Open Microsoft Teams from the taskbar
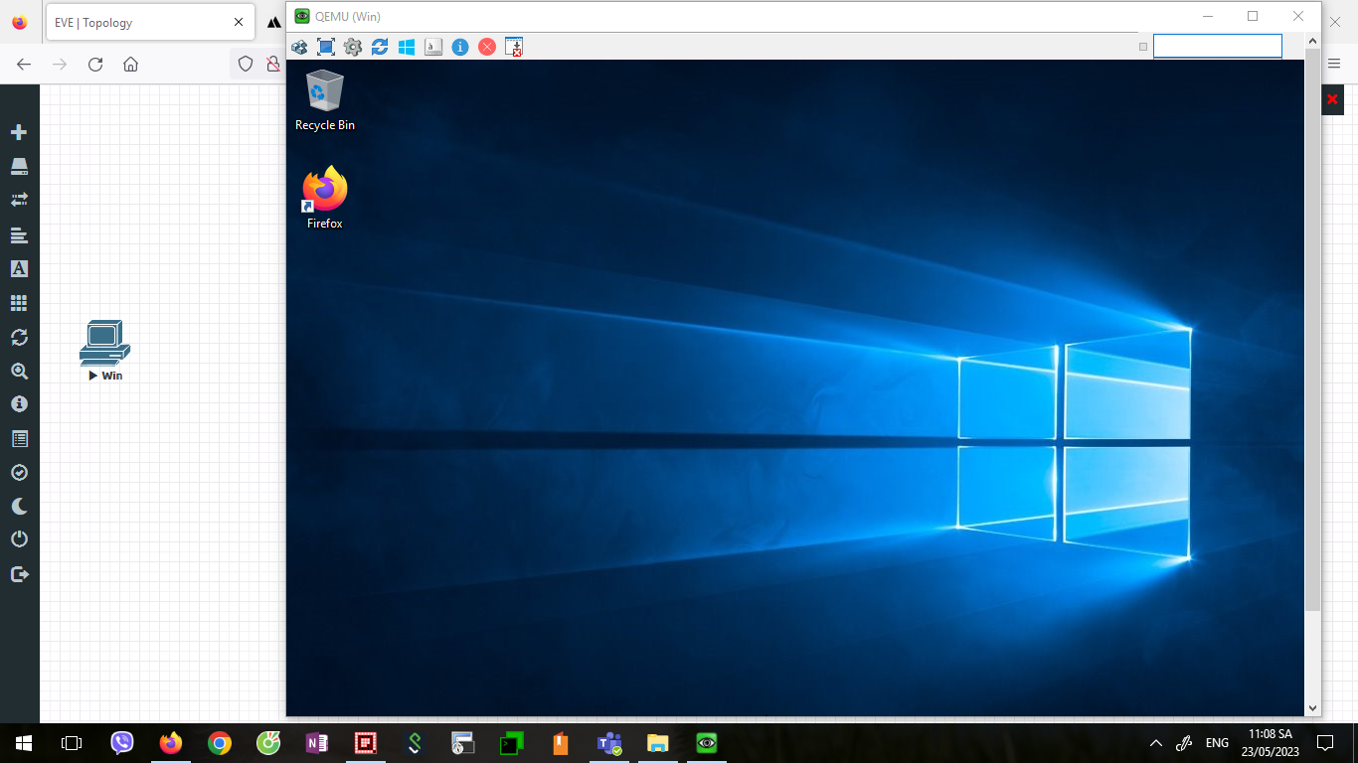This screenshot has width=1358, height=763. [609, 742]
